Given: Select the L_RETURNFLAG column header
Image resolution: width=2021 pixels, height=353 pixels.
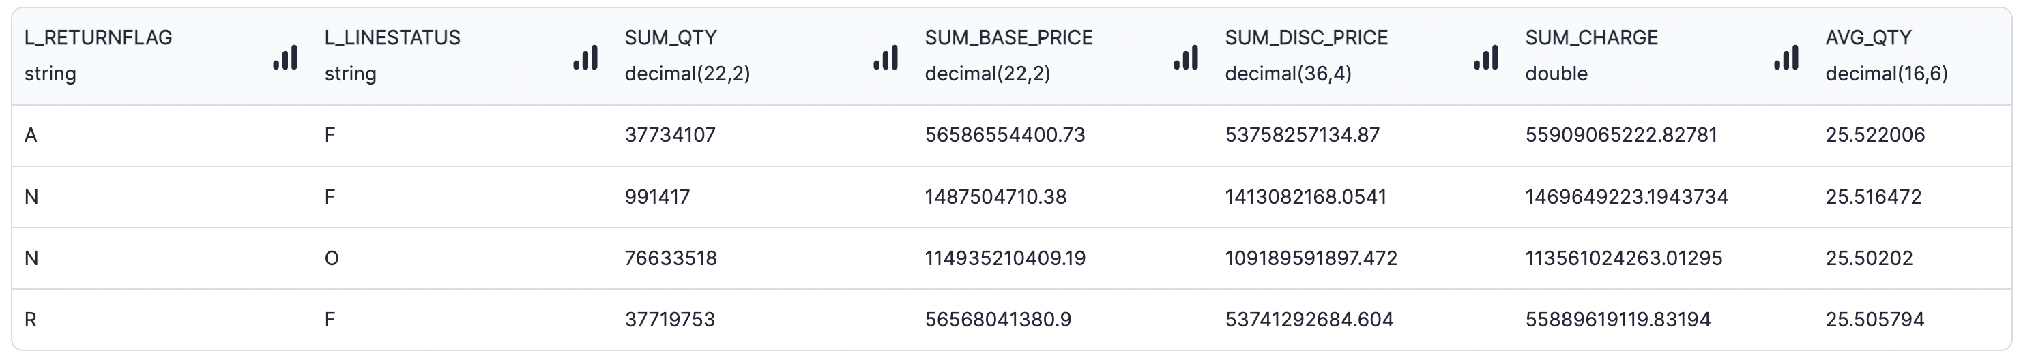Looking at the screenshot, I should [x=162, y=57].
